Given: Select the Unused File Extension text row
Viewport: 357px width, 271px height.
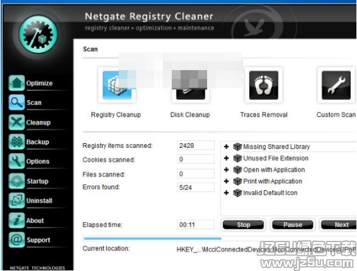Looking at the screenshot, I should (276, 158).
